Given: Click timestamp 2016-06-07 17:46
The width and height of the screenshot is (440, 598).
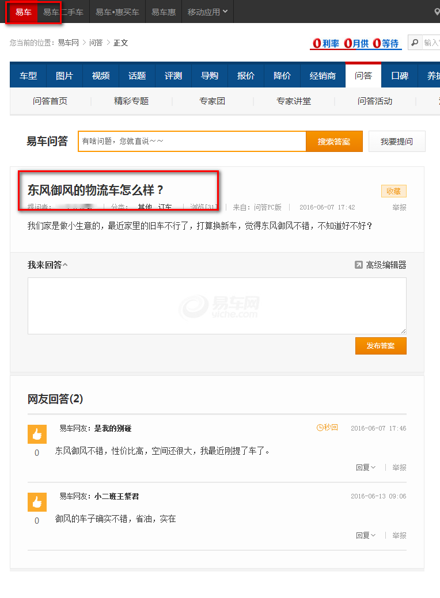Looking at the screenshot, I should (x=378, y=428).
